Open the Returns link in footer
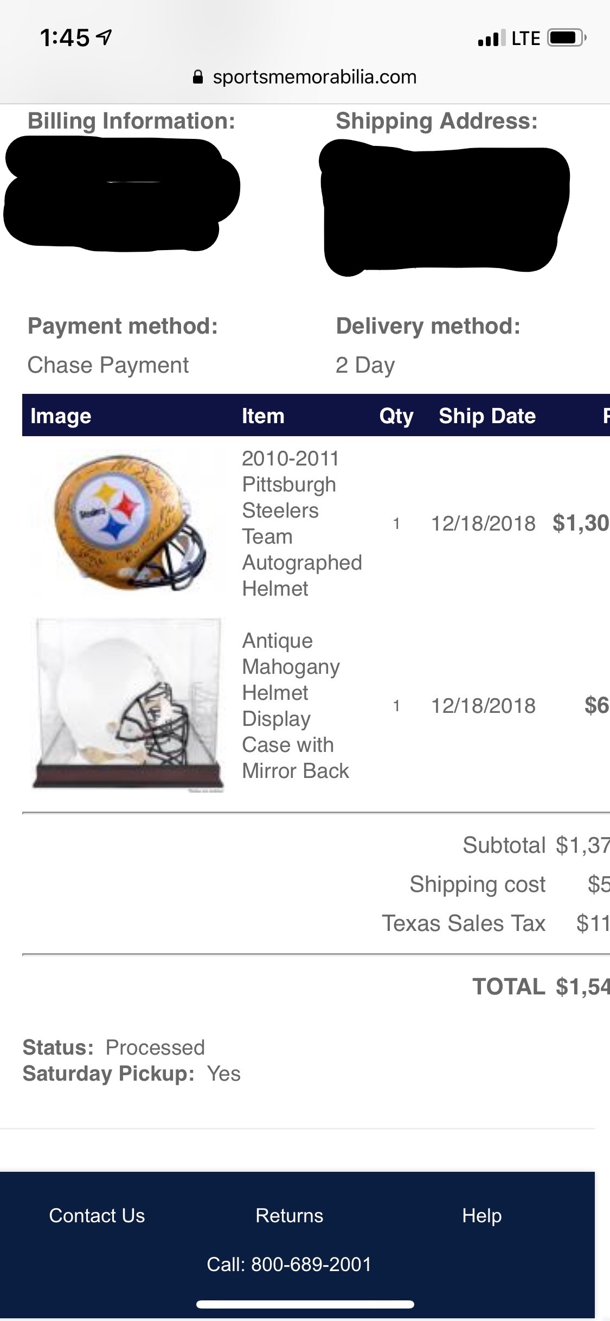The height and width of the screenshot is (1321, 610). [x=289, y=1216]
